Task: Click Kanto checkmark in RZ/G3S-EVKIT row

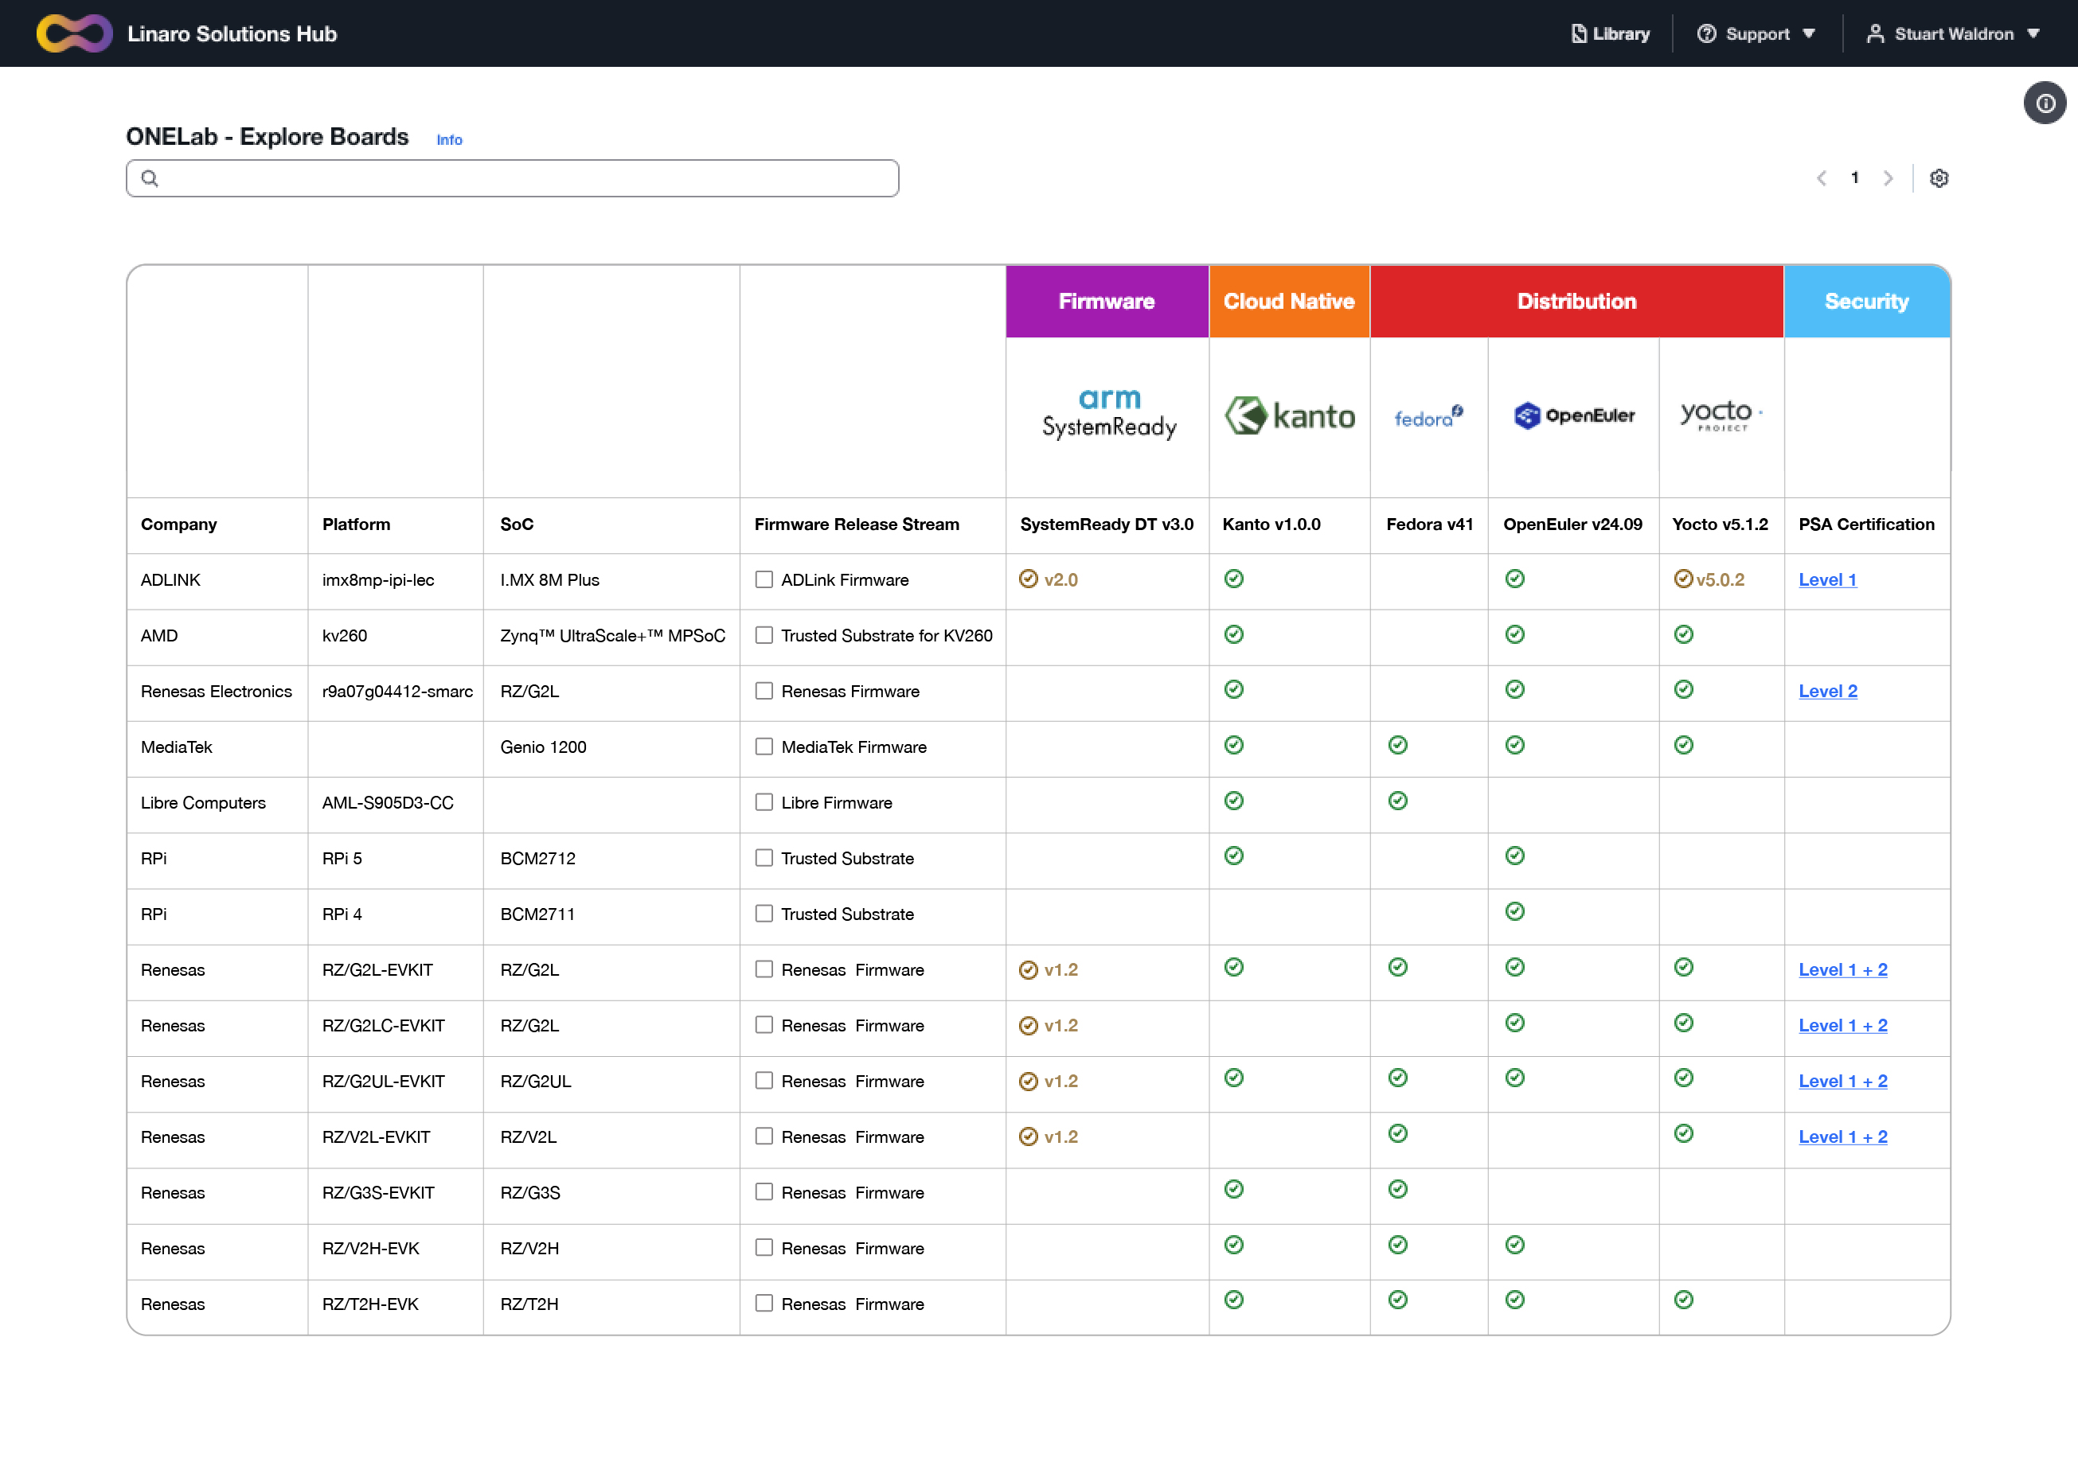Action: 1233,1189
